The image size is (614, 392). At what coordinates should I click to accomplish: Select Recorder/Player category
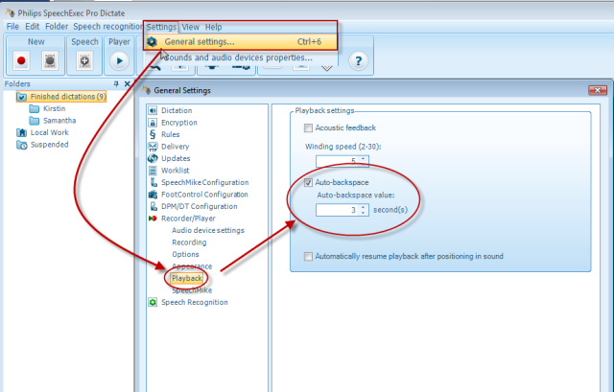coord(188,219)
